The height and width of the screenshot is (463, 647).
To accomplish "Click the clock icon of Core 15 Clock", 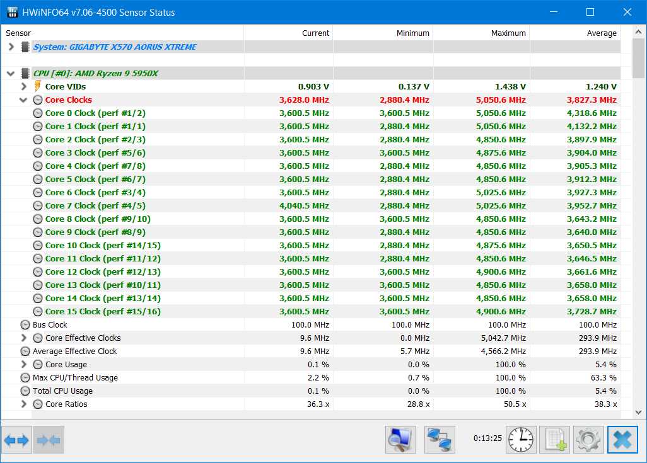I will tap(38, 312).
